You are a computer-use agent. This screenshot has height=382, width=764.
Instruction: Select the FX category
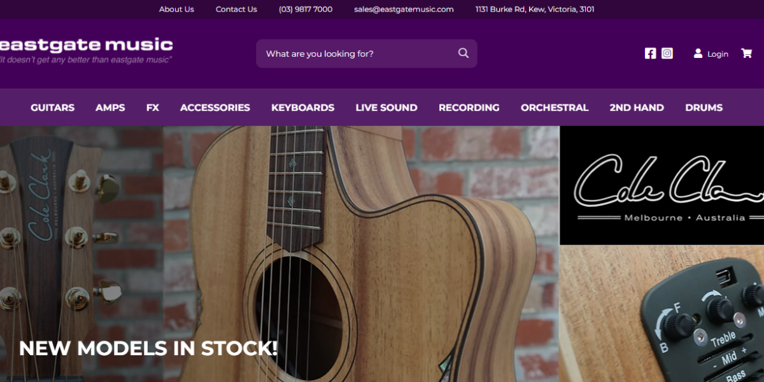(153, 108)
